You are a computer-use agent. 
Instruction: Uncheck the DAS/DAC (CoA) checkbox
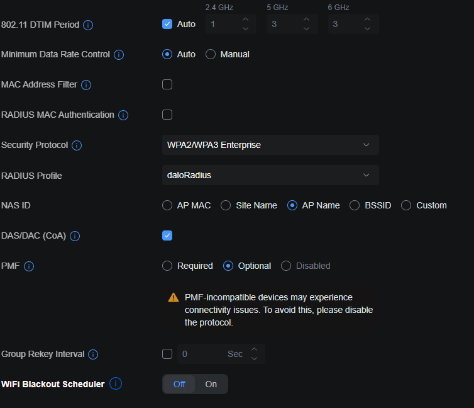click(167, 235)
